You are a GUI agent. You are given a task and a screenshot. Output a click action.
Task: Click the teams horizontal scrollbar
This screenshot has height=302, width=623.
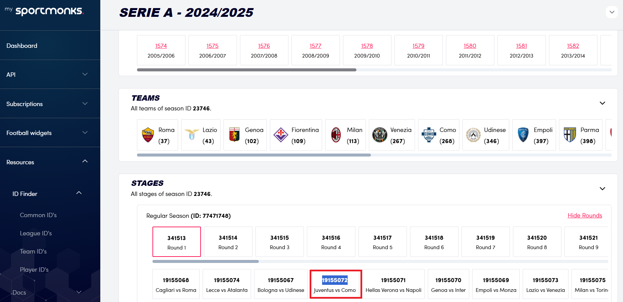[254, 155]
